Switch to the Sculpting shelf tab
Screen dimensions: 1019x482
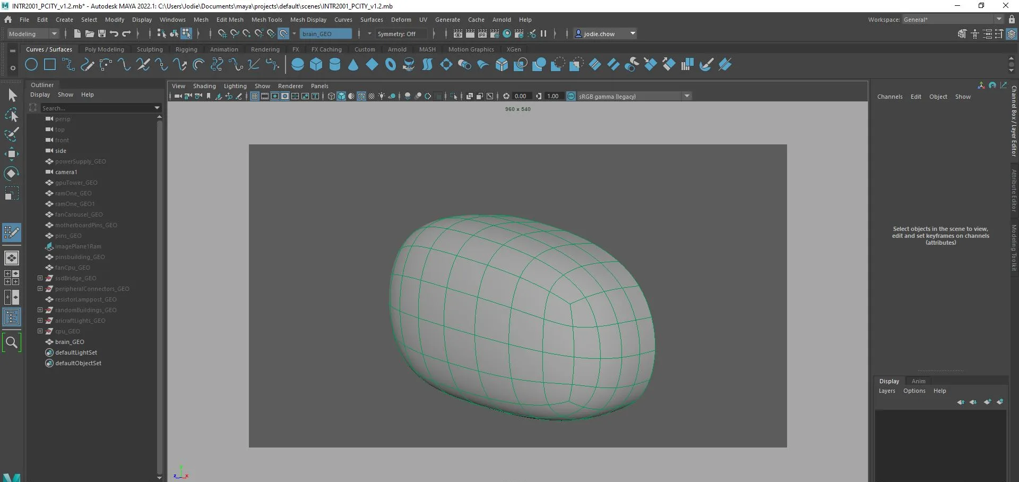click(x=150, y=49)
